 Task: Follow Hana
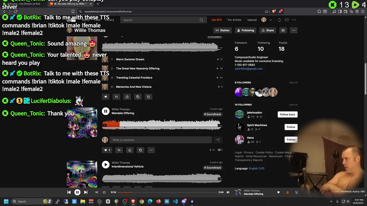291,140
